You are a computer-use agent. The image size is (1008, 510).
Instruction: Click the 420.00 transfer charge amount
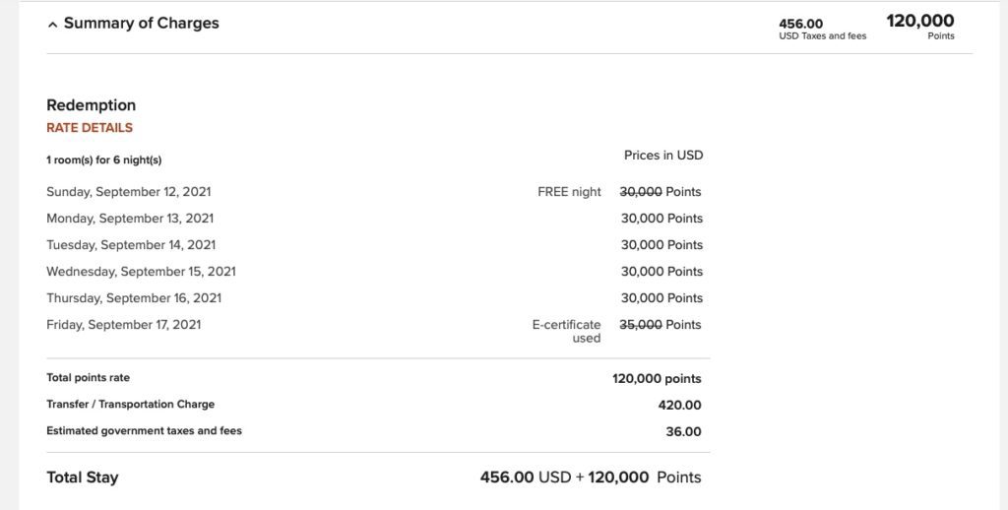click(x=679, y=405)
